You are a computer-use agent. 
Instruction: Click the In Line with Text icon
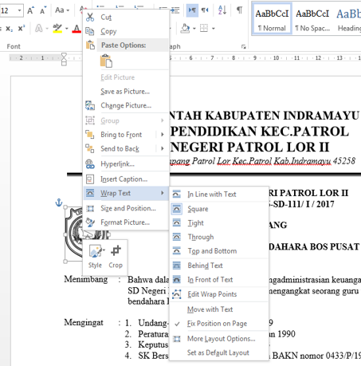[177, 195]
